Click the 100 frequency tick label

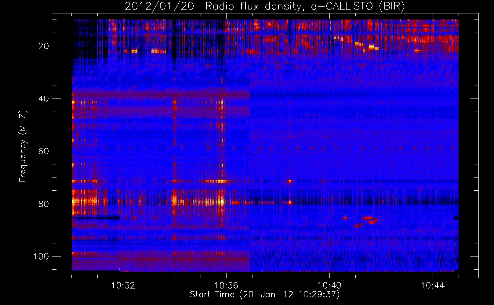pos(41,257)
